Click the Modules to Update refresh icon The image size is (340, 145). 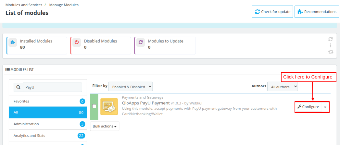click(x=141, y=42)
